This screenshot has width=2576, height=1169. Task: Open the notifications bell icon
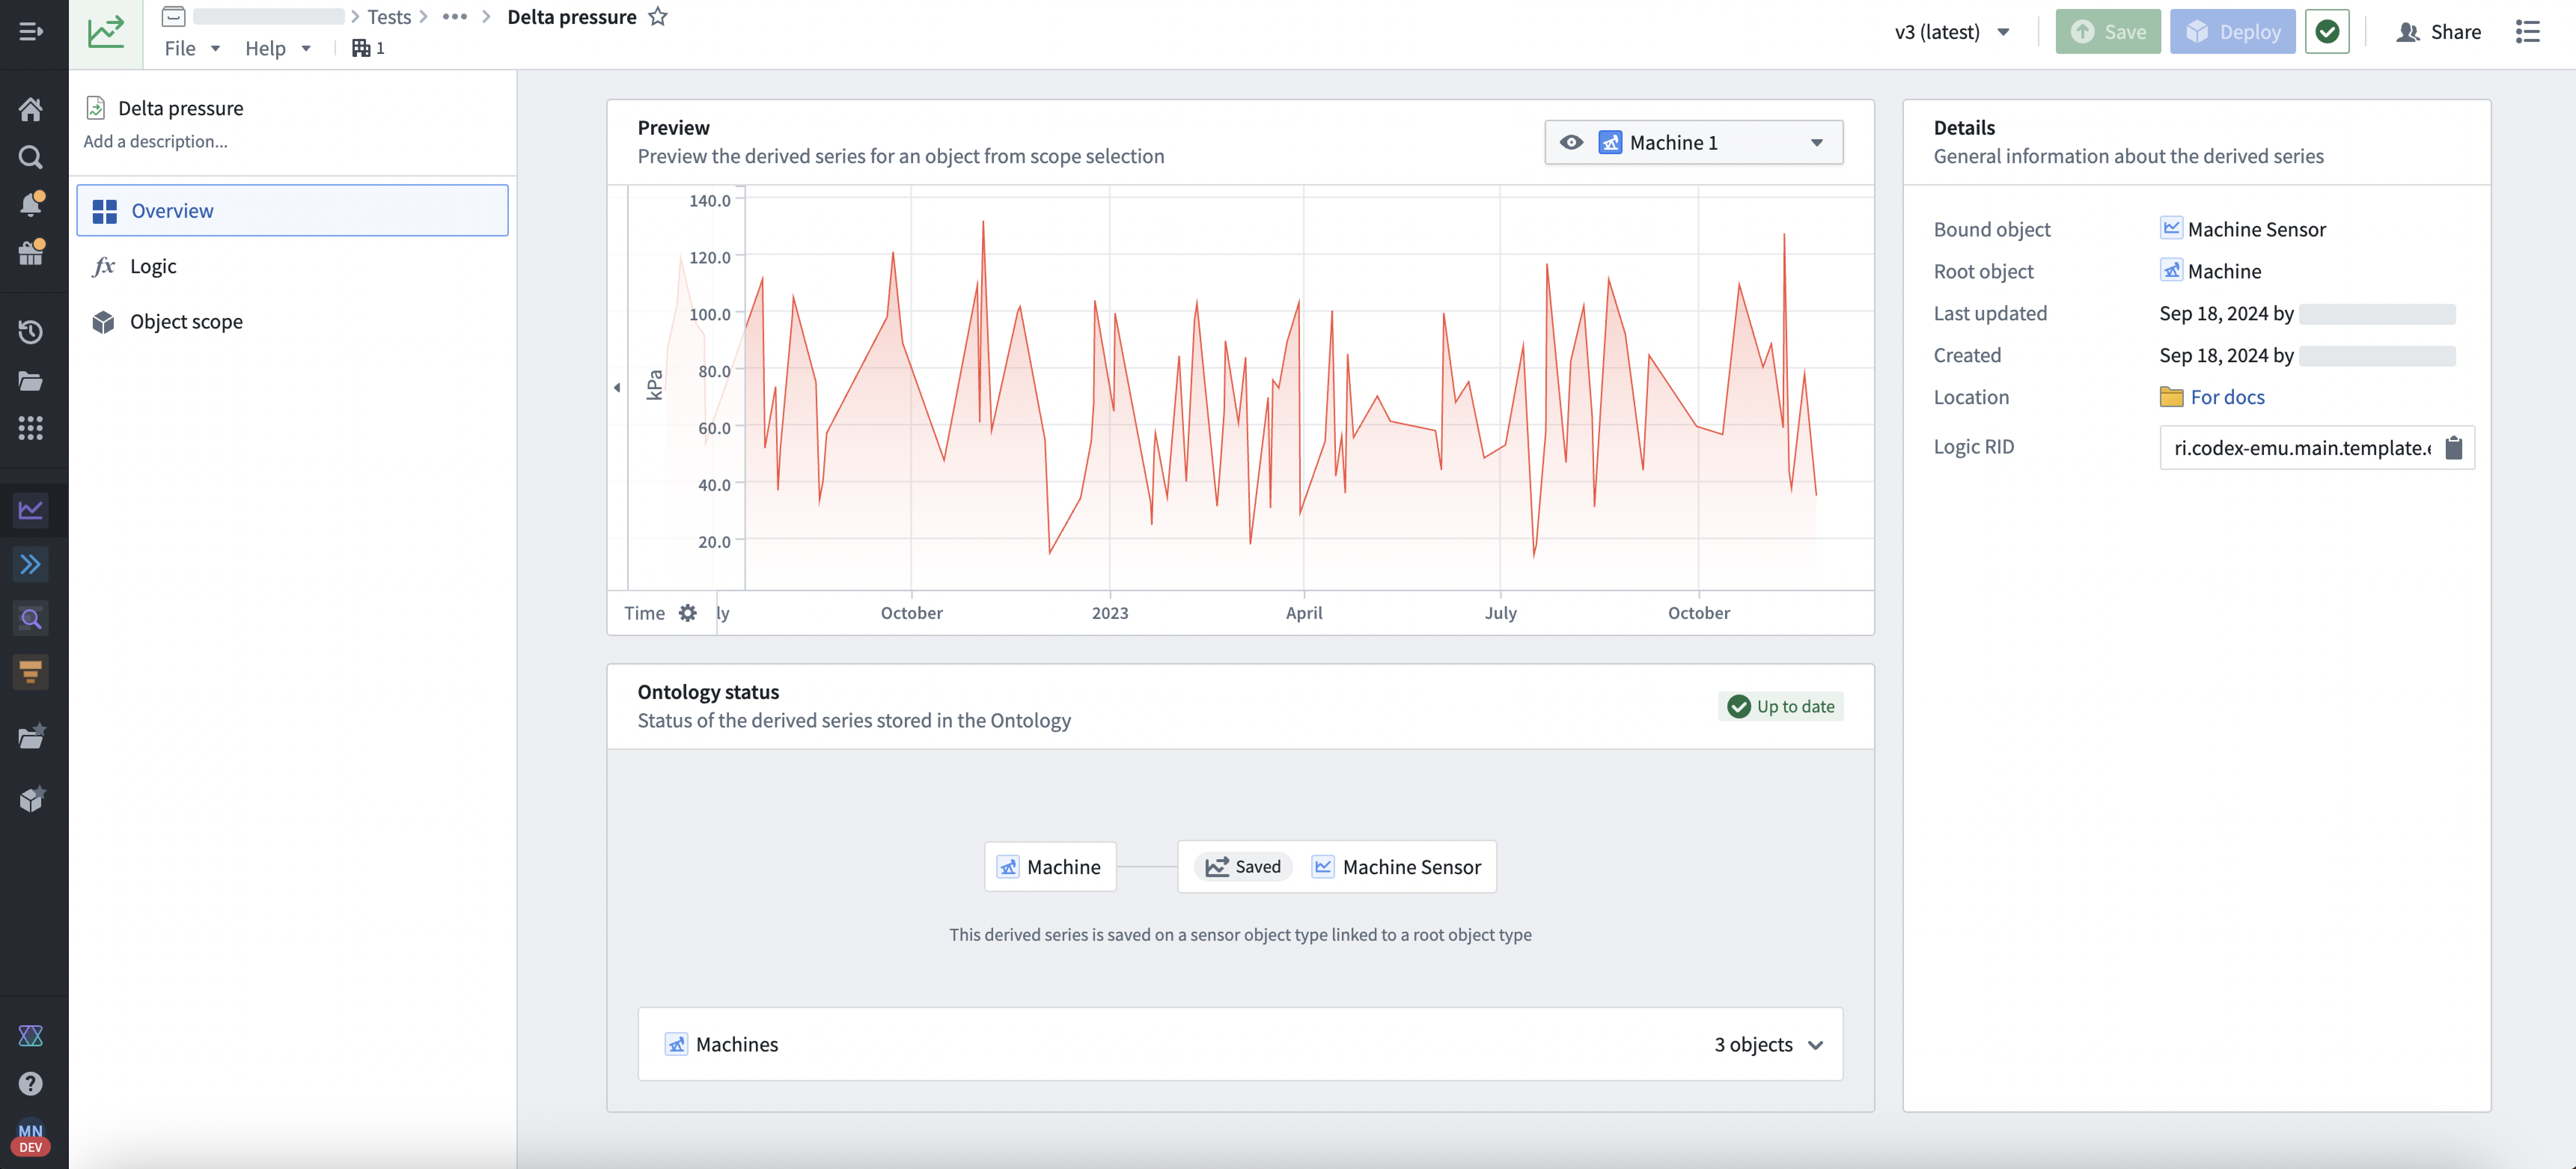tap(31, 204)
